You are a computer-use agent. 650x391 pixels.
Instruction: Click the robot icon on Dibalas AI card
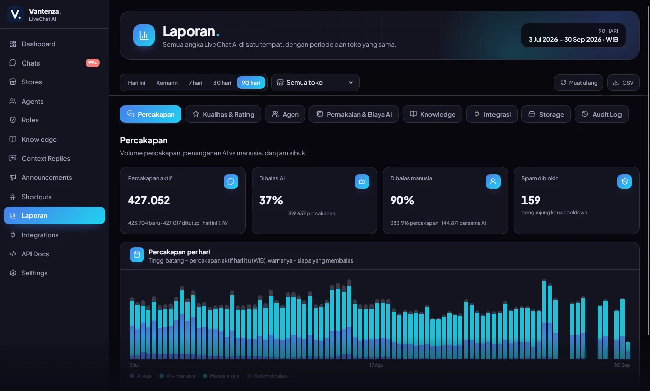coord(362,181)
